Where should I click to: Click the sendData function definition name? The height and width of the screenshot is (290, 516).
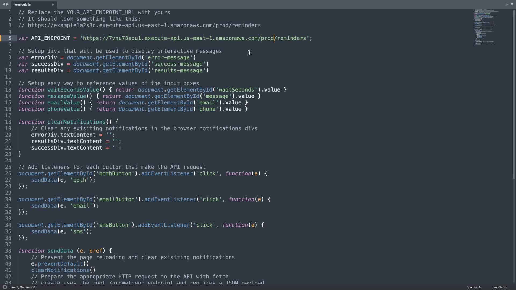click(x=60, y=251)
